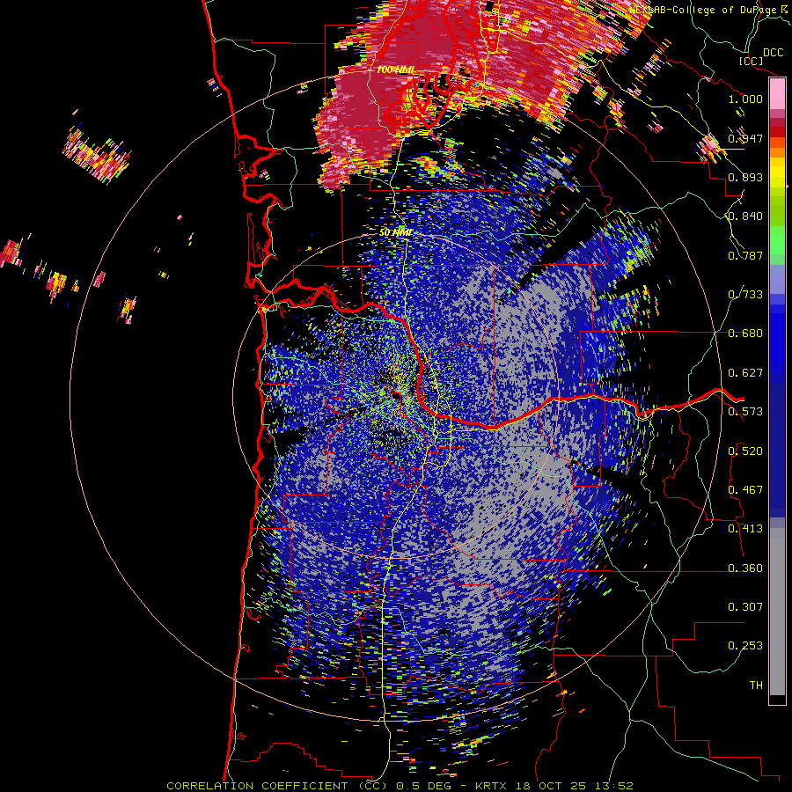
Task: Click the 1.000 color scale value
Action: (745, 99)
